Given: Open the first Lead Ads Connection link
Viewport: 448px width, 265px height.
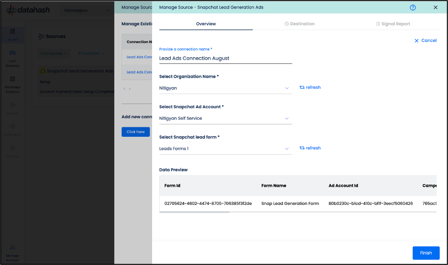Looking at the screenshot, I should (x=139, y=57).
